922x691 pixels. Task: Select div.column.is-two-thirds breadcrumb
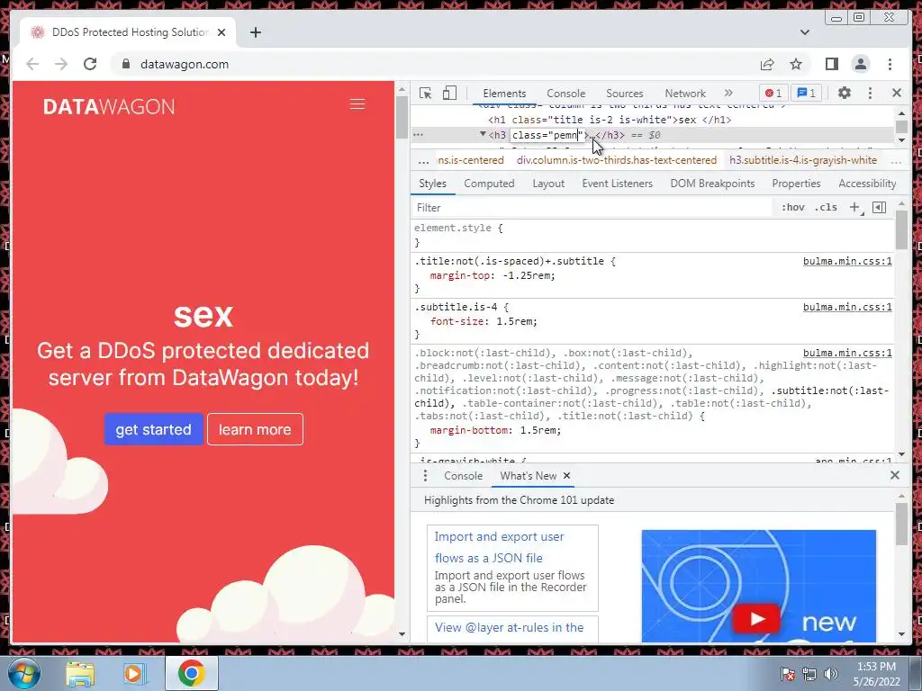pos(617,160)
